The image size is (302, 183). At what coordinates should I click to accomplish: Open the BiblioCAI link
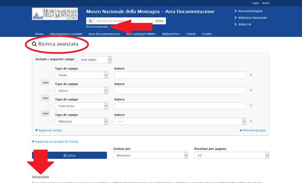tap(245, 24)
